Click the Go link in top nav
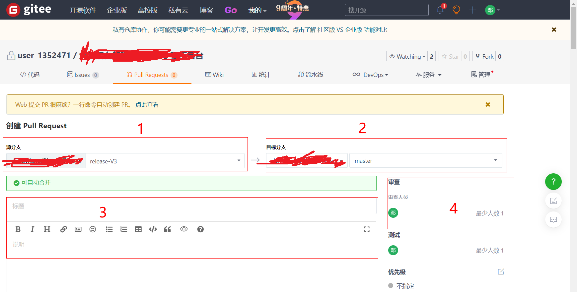Image resolution: width=577 pixels, height=292 pixels. pyautogui.click(x=231, y=10)
